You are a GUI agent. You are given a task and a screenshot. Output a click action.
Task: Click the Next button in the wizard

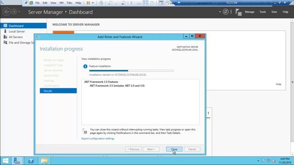[x=151, y=149]
